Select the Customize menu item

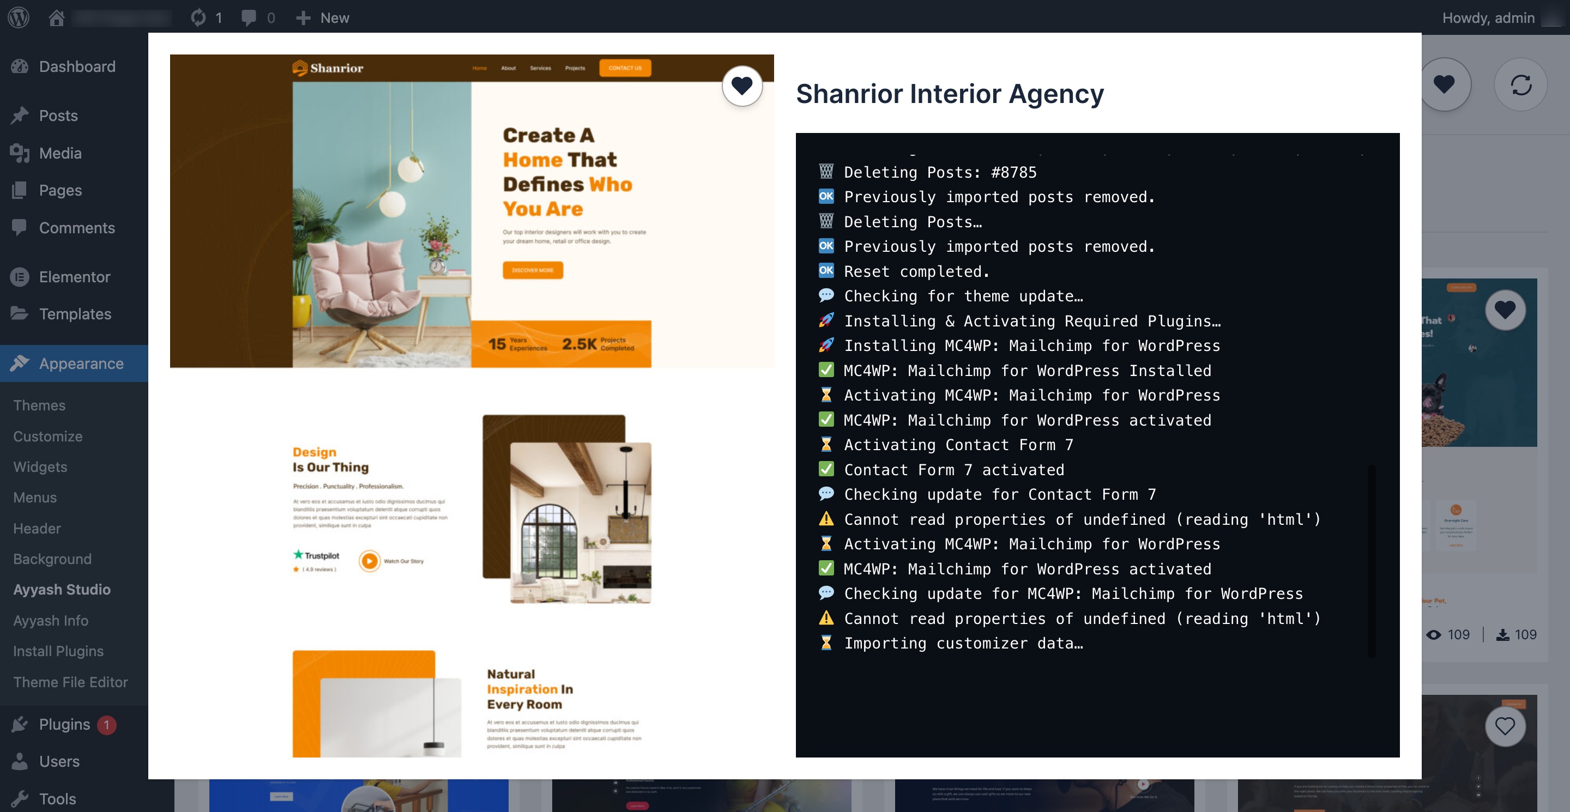click(47, 435)
